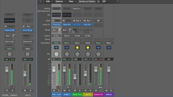Click the pan knob on inspector Aux 3 strip
Screen dimensions: 173x97
point(28,54)
